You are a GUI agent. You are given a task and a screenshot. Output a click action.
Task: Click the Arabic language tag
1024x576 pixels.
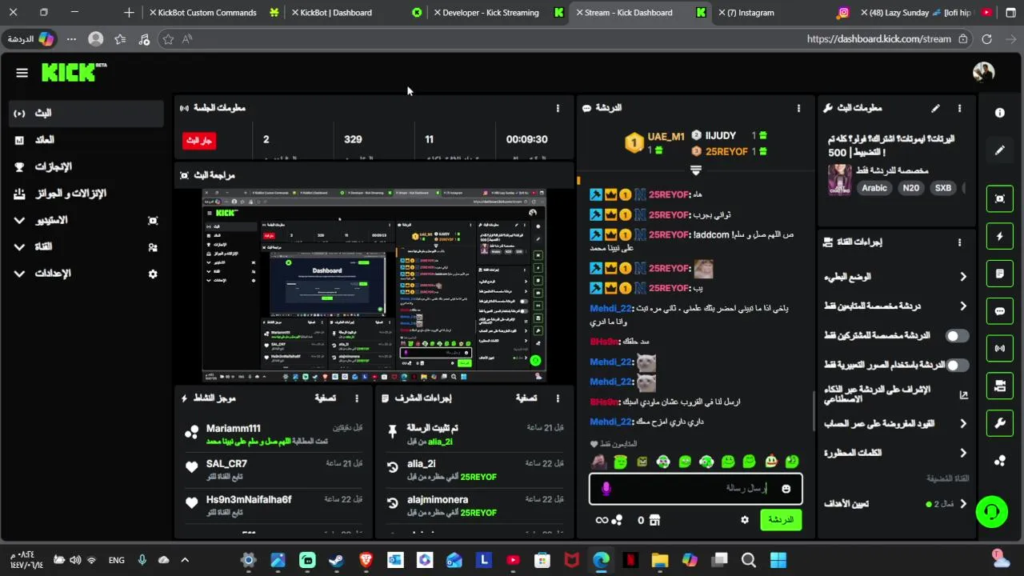[x=874, y=188]
